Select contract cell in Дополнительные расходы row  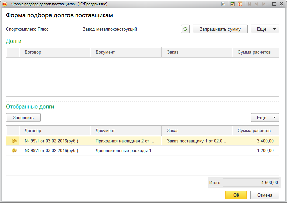(55, 150)
